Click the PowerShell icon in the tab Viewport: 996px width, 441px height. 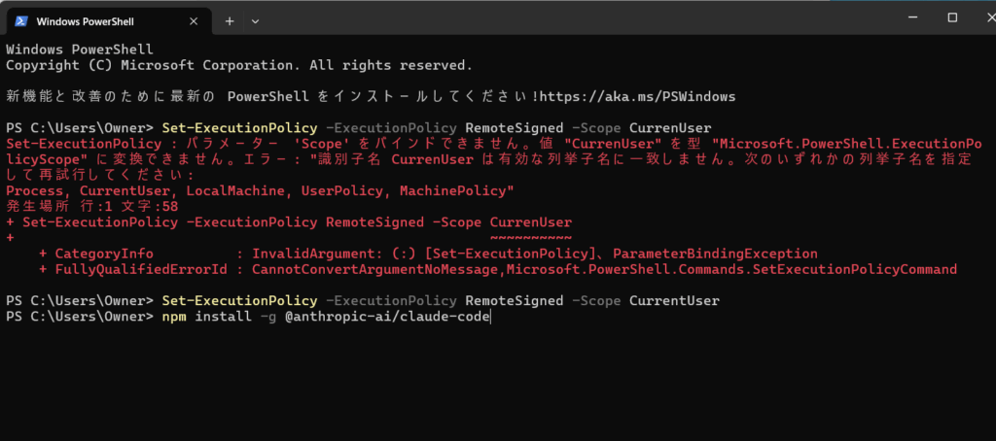23,20
